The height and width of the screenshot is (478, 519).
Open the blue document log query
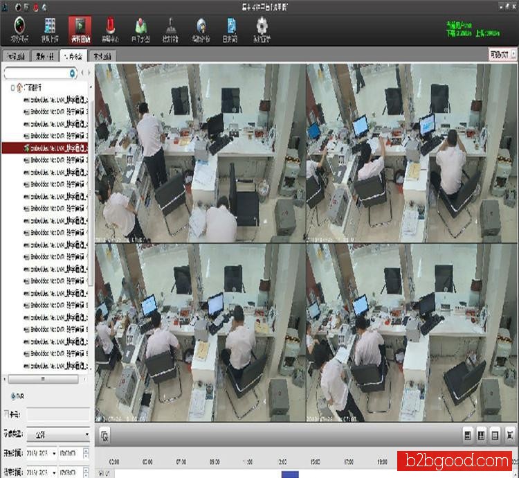pyautogui.click(x=230, y=30)
